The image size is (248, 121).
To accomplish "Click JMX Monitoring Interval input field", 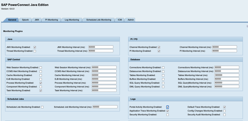I will coord(101,47).
